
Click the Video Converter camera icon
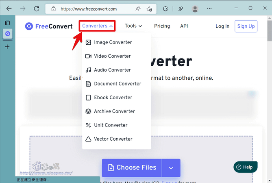pos(88,56)
